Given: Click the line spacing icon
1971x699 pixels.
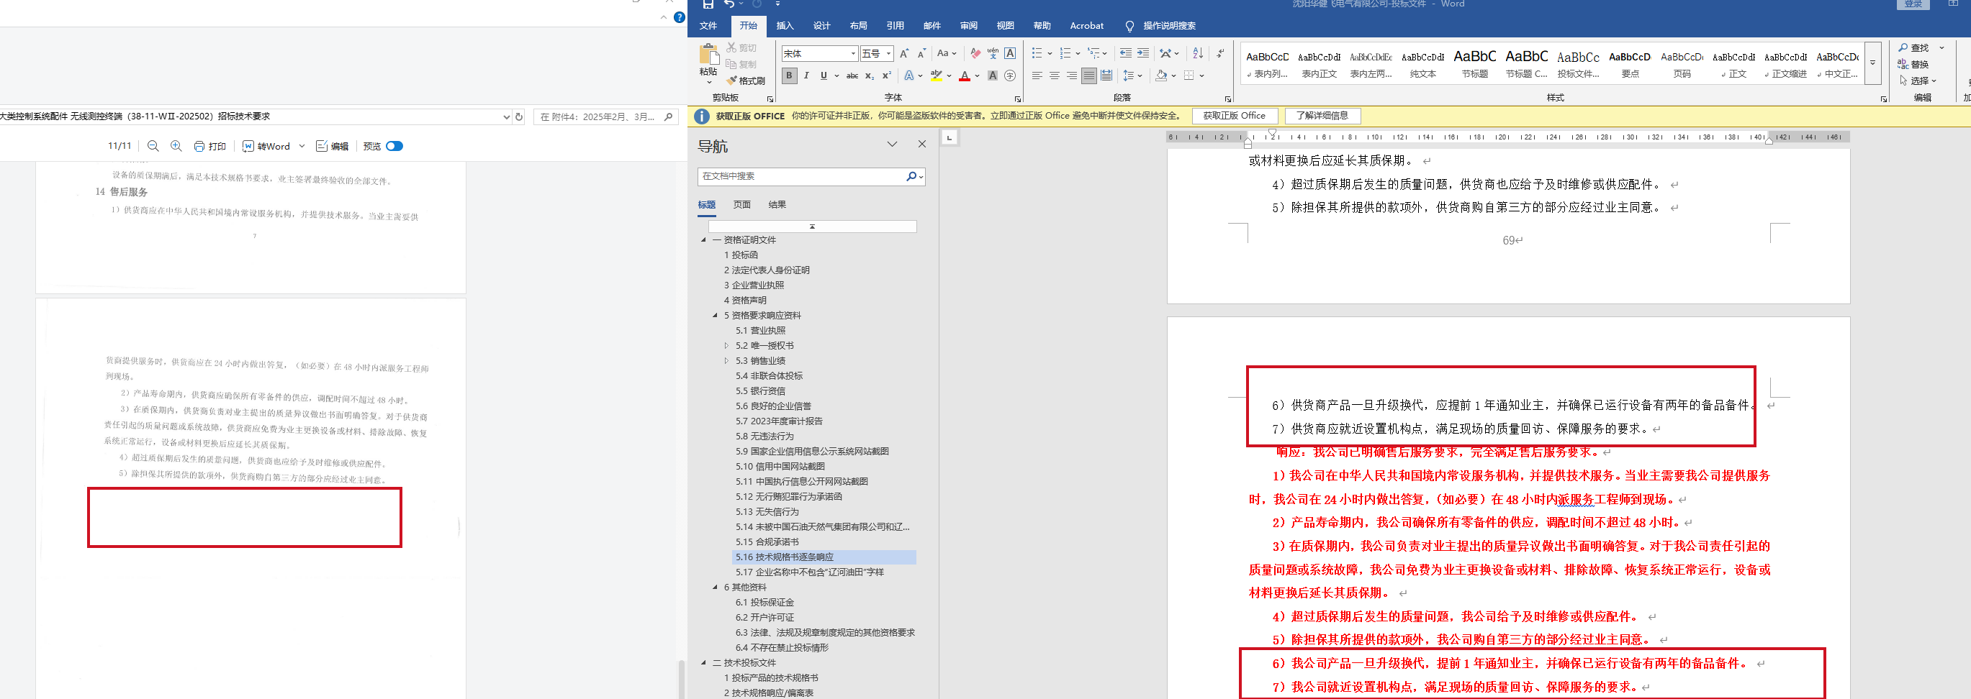Looking at the screenshot, I should (x=1129, y=76).
